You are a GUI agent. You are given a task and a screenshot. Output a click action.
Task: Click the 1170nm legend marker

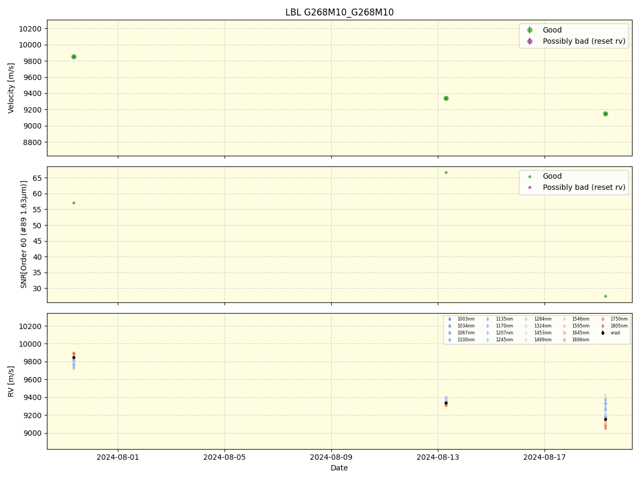click(488, 326)
